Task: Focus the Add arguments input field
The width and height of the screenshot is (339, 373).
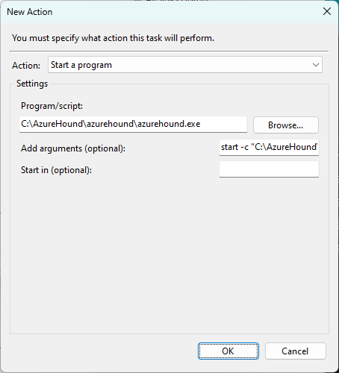Action: [269, 148]
